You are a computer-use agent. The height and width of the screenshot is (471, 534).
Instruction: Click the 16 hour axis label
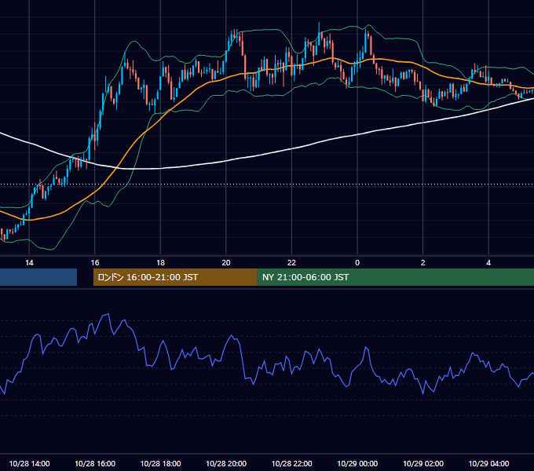coord(95,263)
